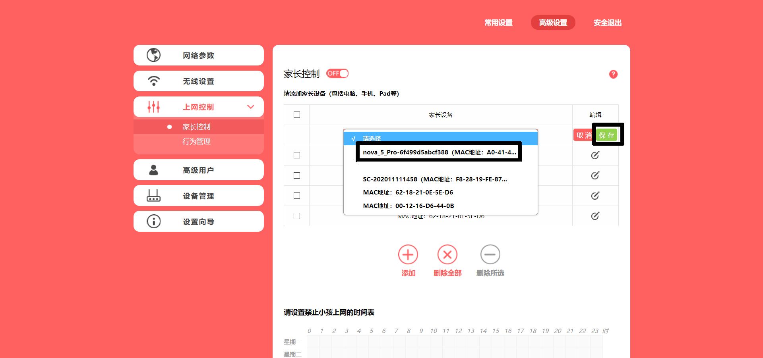This screenshot has width=763, height=358.
Task: Click the delete all X icon
Action: tap(447, 255)
